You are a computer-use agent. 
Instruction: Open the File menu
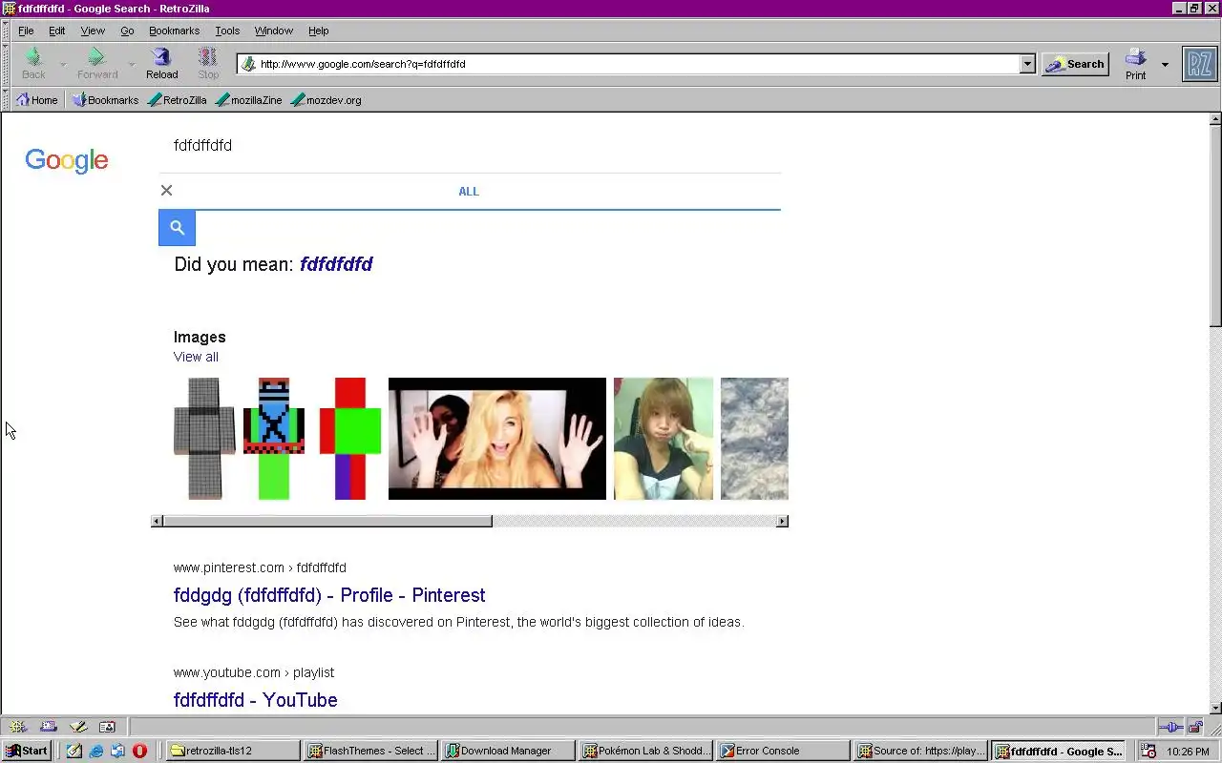(x=26, y=31)
